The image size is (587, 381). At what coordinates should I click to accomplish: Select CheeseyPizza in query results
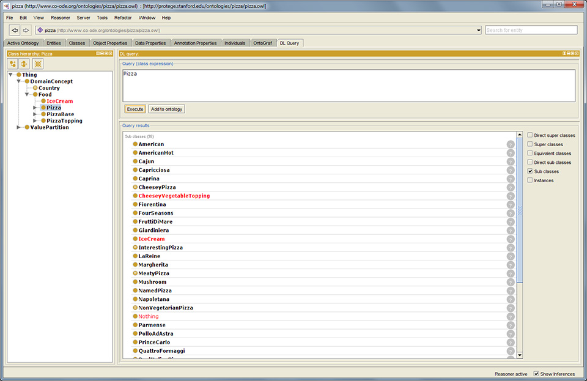[x=157, y=187]
